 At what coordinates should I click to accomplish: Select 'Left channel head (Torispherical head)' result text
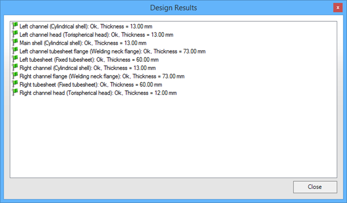coord(97,35)
